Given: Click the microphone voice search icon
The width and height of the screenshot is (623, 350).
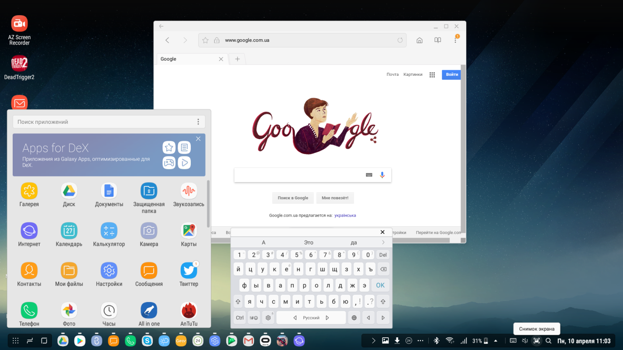Looking at the screenshot, I should [x=382, y=175].
